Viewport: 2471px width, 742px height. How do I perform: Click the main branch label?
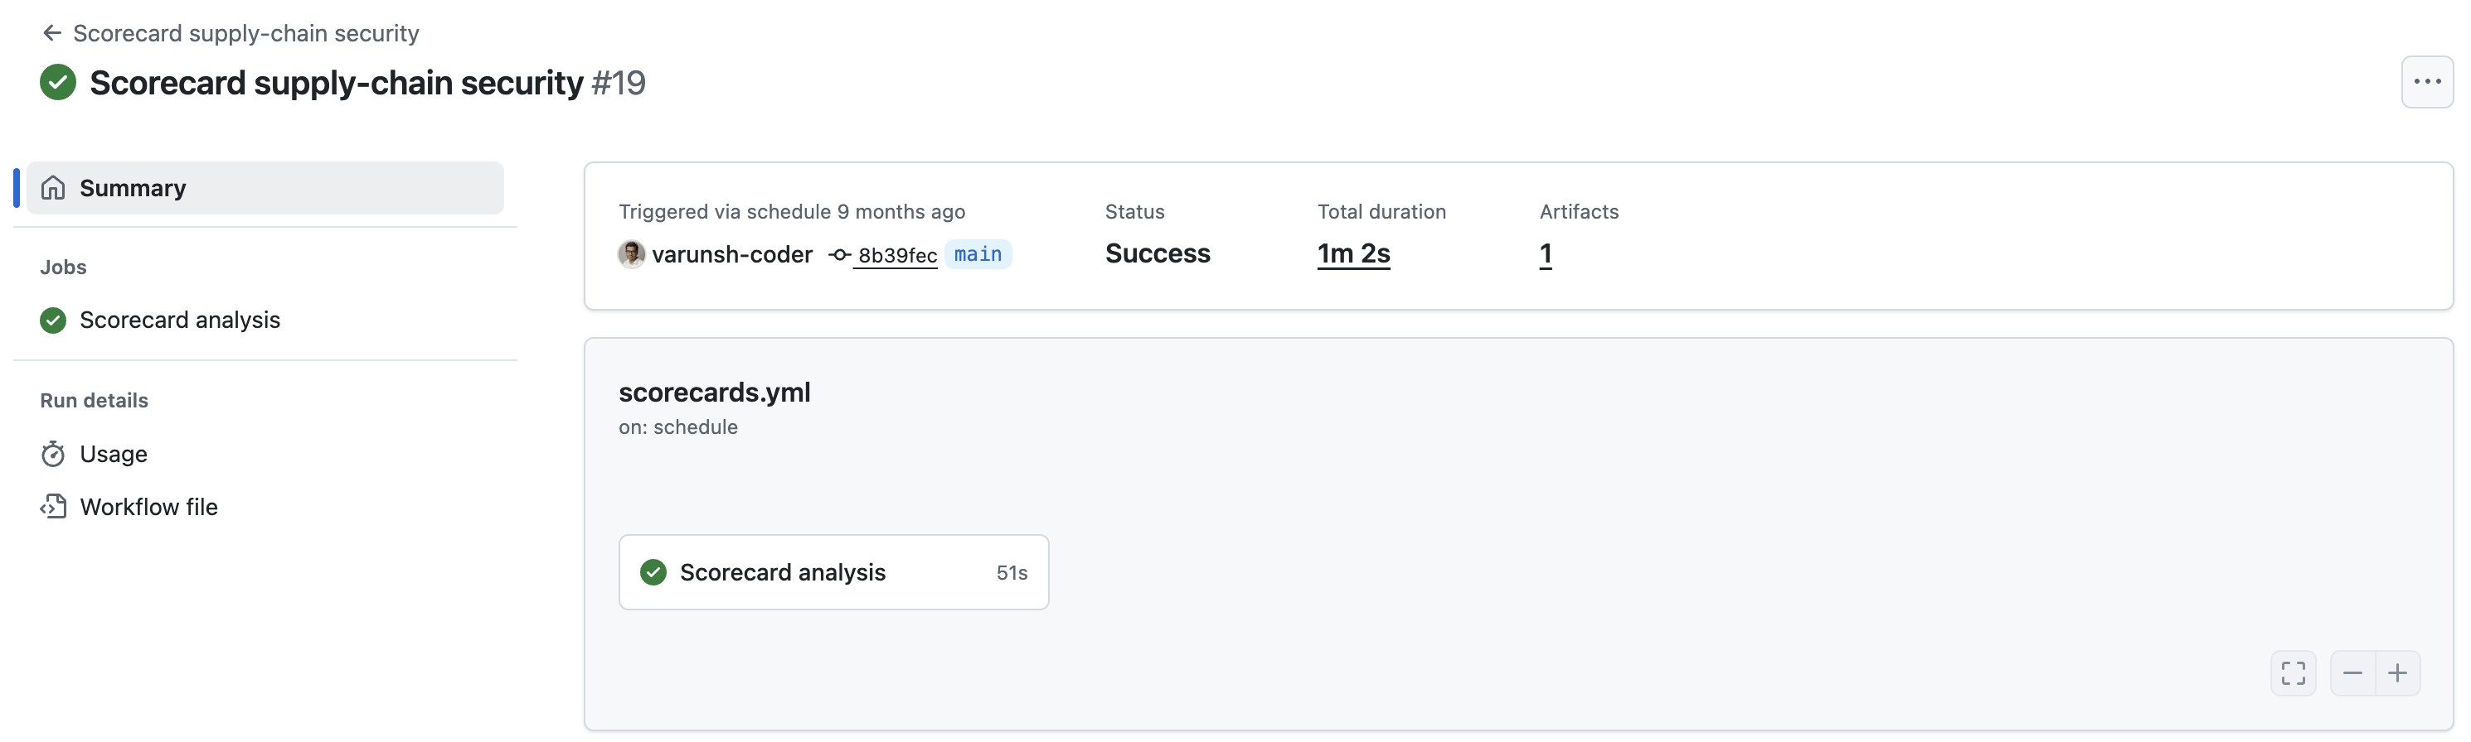coord(978,255)
